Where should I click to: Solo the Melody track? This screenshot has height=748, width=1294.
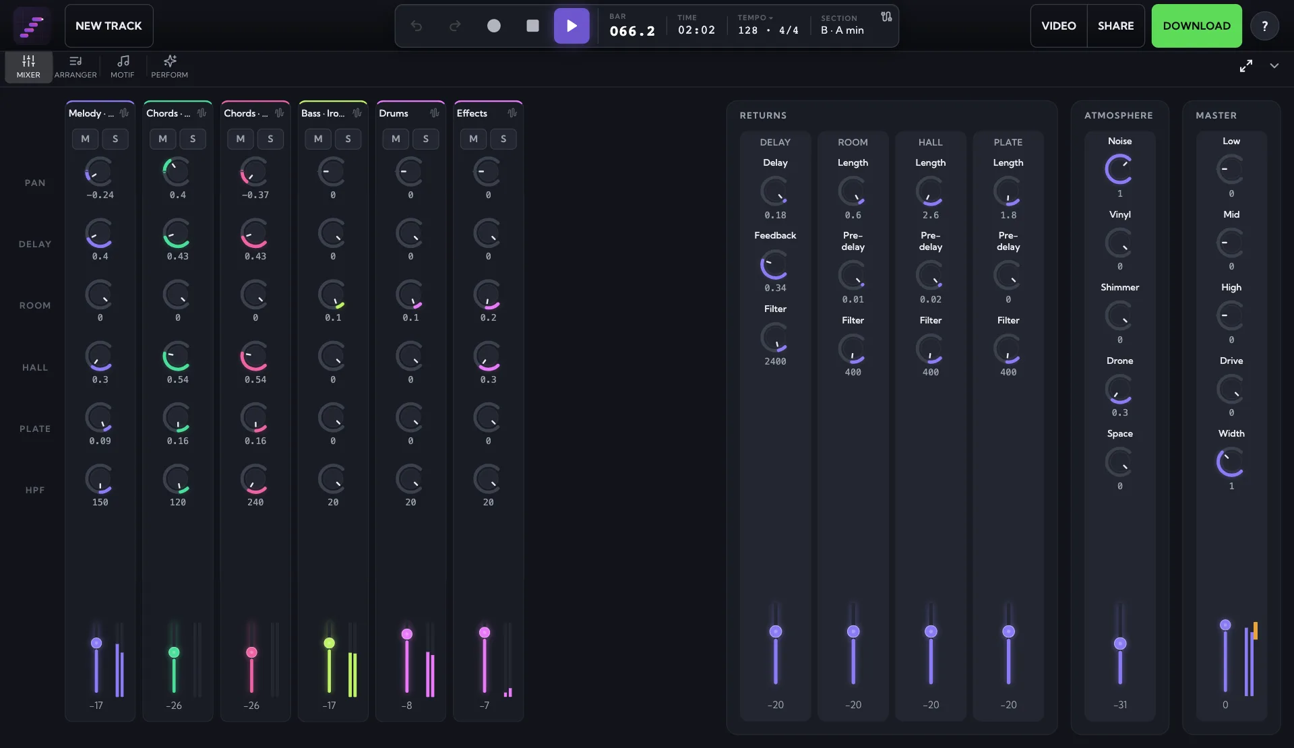tap(115, 139)
